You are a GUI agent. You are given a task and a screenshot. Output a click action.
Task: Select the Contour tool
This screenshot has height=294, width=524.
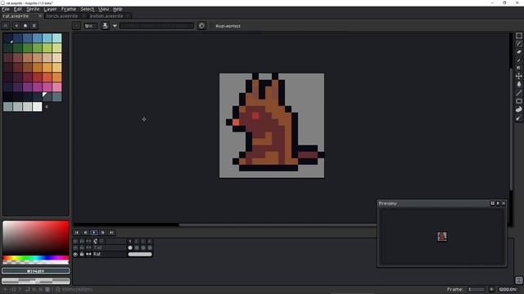[x=518, y=109]
